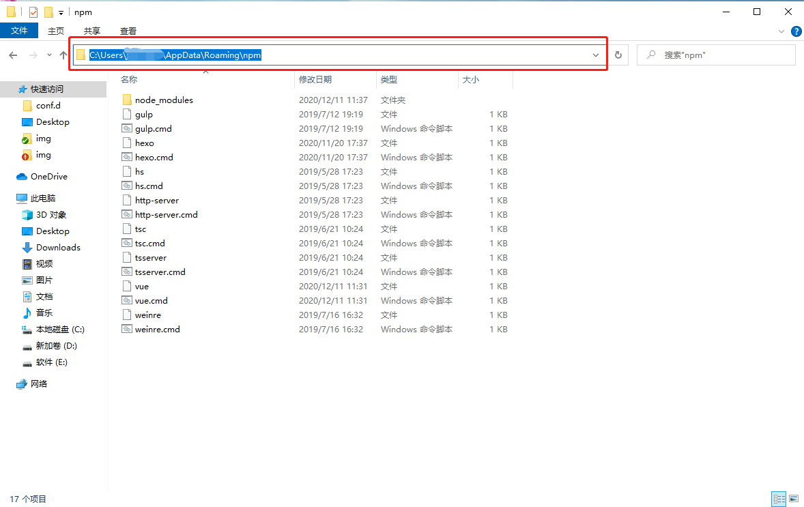Select the hs file icon
This screenshot has height=507, width=804.
(x=127, y=172)
